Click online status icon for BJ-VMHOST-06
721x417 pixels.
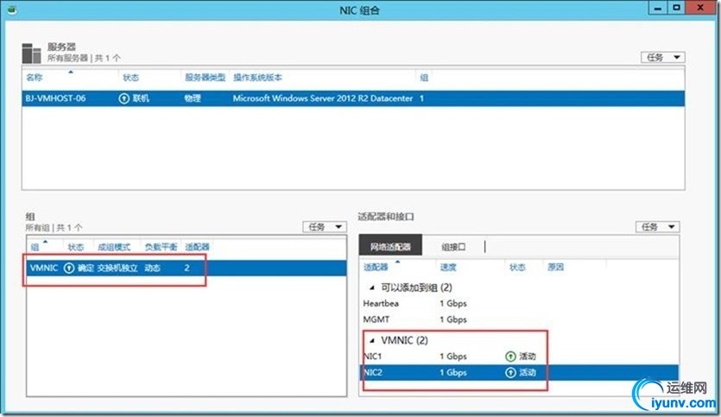pyautogui.click(x=124, y=98)
